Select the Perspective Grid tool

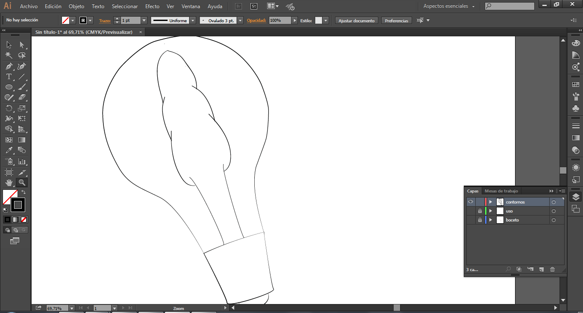pyautogui.click(x=22, y=129)
